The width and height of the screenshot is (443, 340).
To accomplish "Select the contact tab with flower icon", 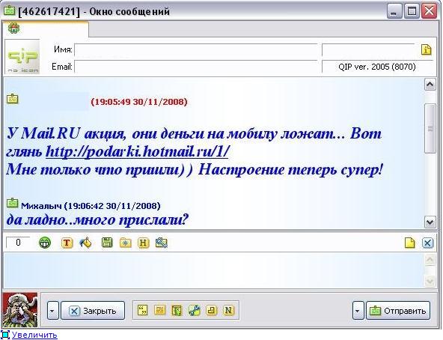I will click(46, 29).
